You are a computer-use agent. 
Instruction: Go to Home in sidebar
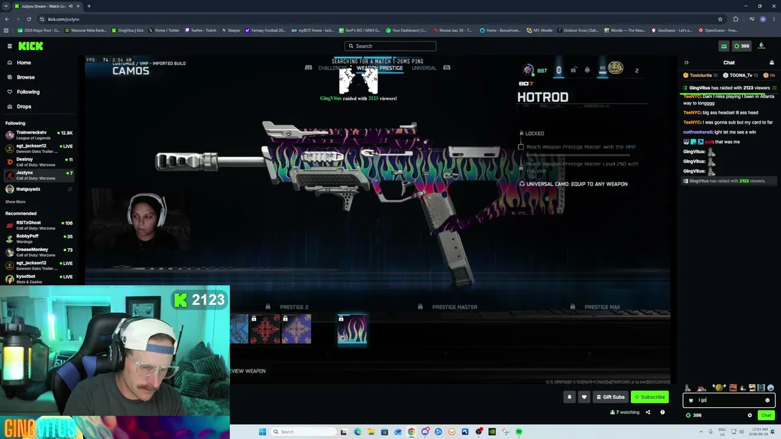[x=24, y=63]
